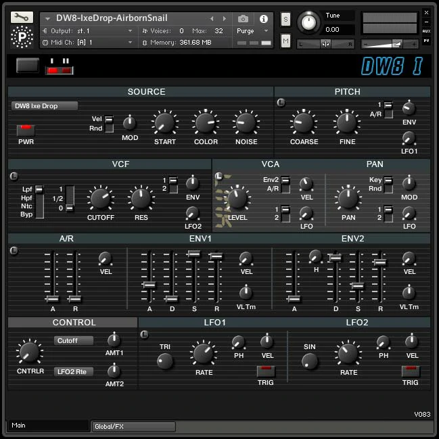Screen dimensions: 439x439
Task: Click the PAN knob
Action: pos(348,198)
